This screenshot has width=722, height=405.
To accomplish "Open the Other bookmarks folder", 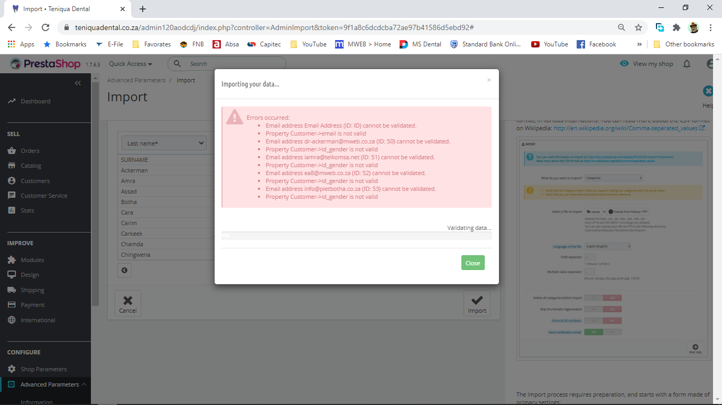I will pos(683,44).
